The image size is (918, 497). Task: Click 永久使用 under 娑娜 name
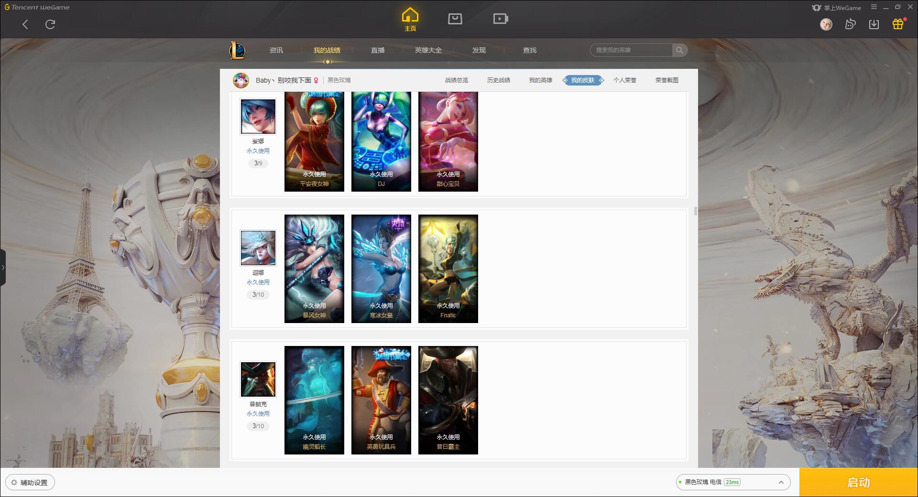click(258, 151)
